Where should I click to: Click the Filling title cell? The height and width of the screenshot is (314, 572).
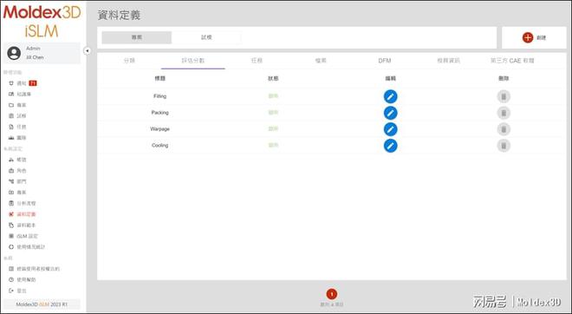(x=159, y=96)
